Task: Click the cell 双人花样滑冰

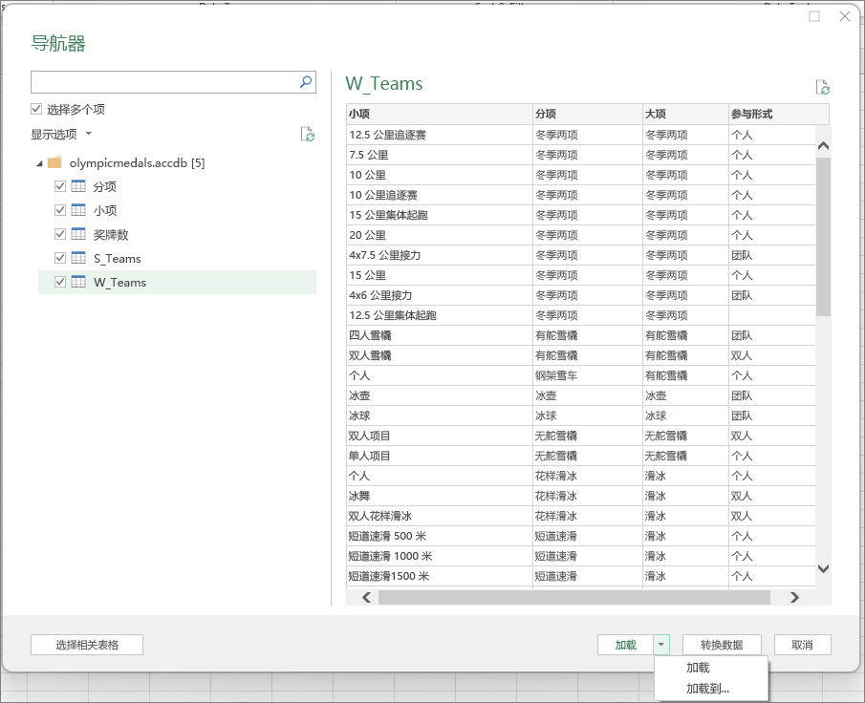Action: click(x=439, y=516)
